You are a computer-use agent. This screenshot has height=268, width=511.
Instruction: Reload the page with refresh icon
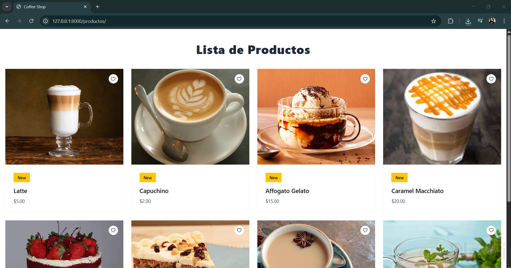[x=31, y=21]
